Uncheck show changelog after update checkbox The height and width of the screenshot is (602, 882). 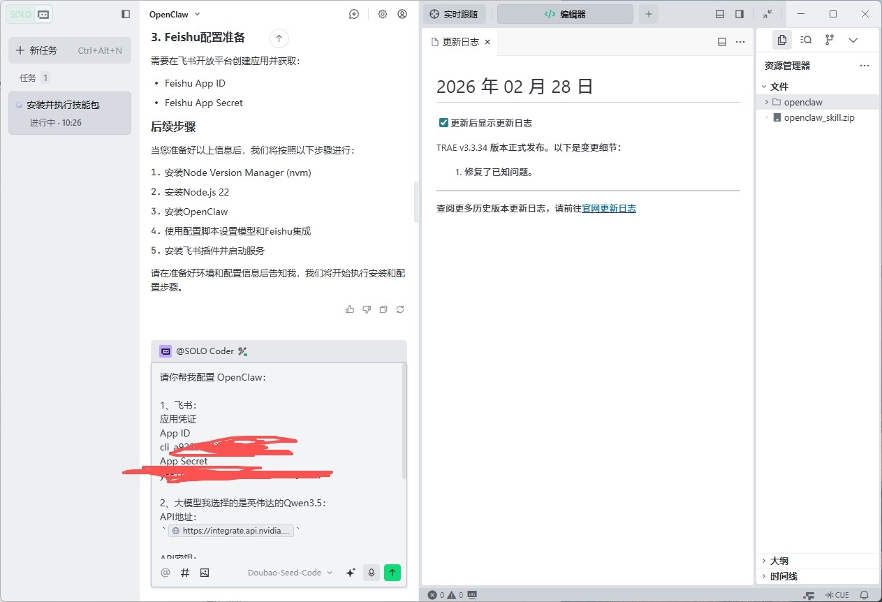click(443, 123)
